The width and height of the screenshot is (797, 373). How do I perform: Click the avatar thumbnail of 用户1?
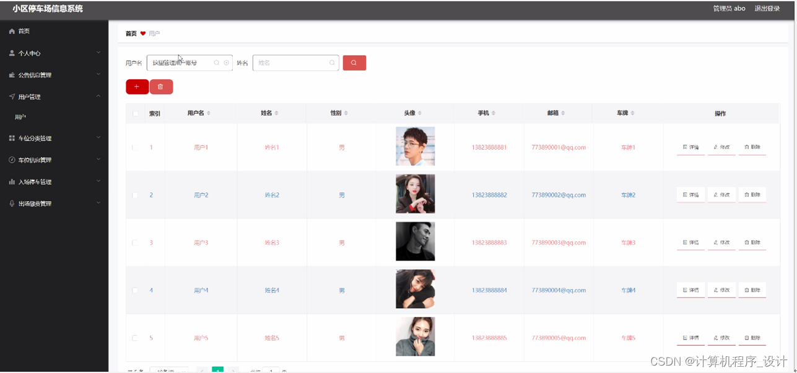(415, 146)
